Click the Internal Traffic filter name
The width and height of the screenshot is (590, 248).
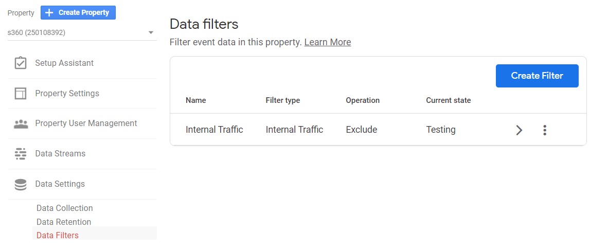tap(214, 130)
